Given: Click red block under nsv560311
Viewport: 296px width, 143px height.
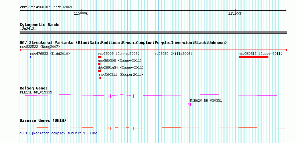Looking at the screenshot, I should pos(100,78).
